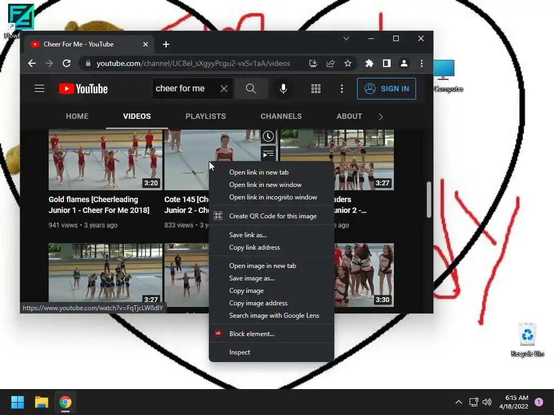The height and width of the screenshot is (415, 554).
Task: Select 'Save image as...'
Action: pos(272,278)
